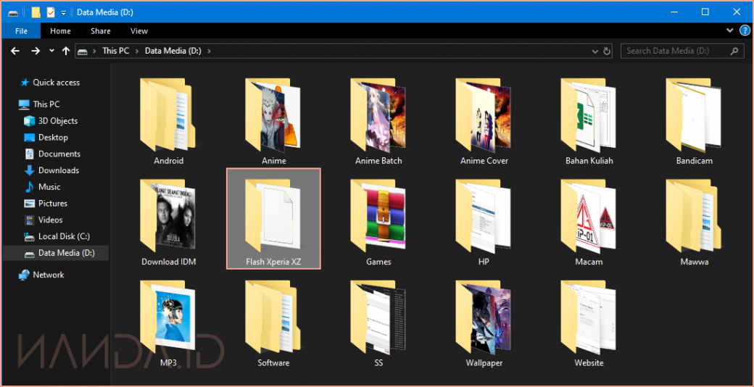Viewport: 754px width, 387px height.
Task: Open the recent locations dropdown
Action: pos(51,51)
